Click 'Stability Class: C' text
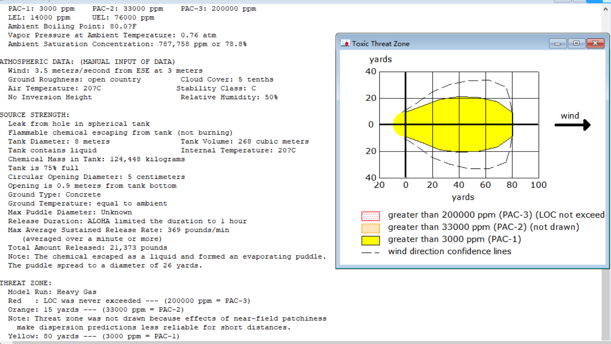The image size is (611, 344). 216,88
